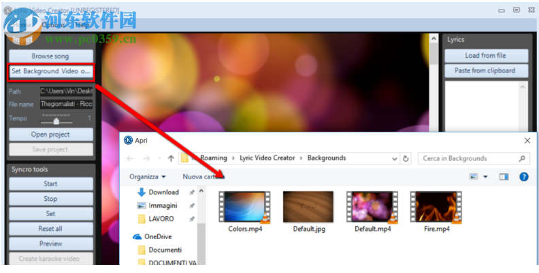Close the Apri dialog

coord(527,141)
